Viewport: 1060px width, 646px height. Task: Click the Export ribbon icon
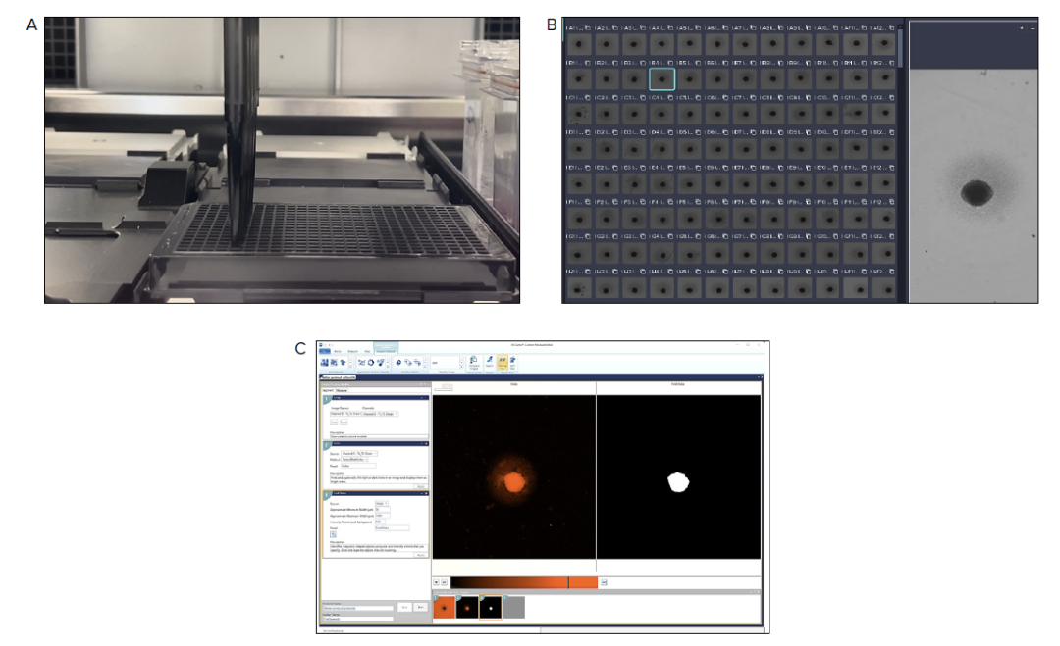point(490,362)
